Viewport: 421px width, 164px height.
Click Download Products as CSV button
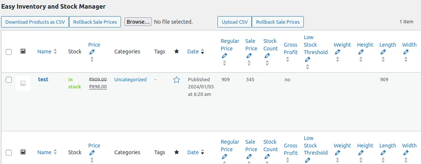[x=35, y=22]
